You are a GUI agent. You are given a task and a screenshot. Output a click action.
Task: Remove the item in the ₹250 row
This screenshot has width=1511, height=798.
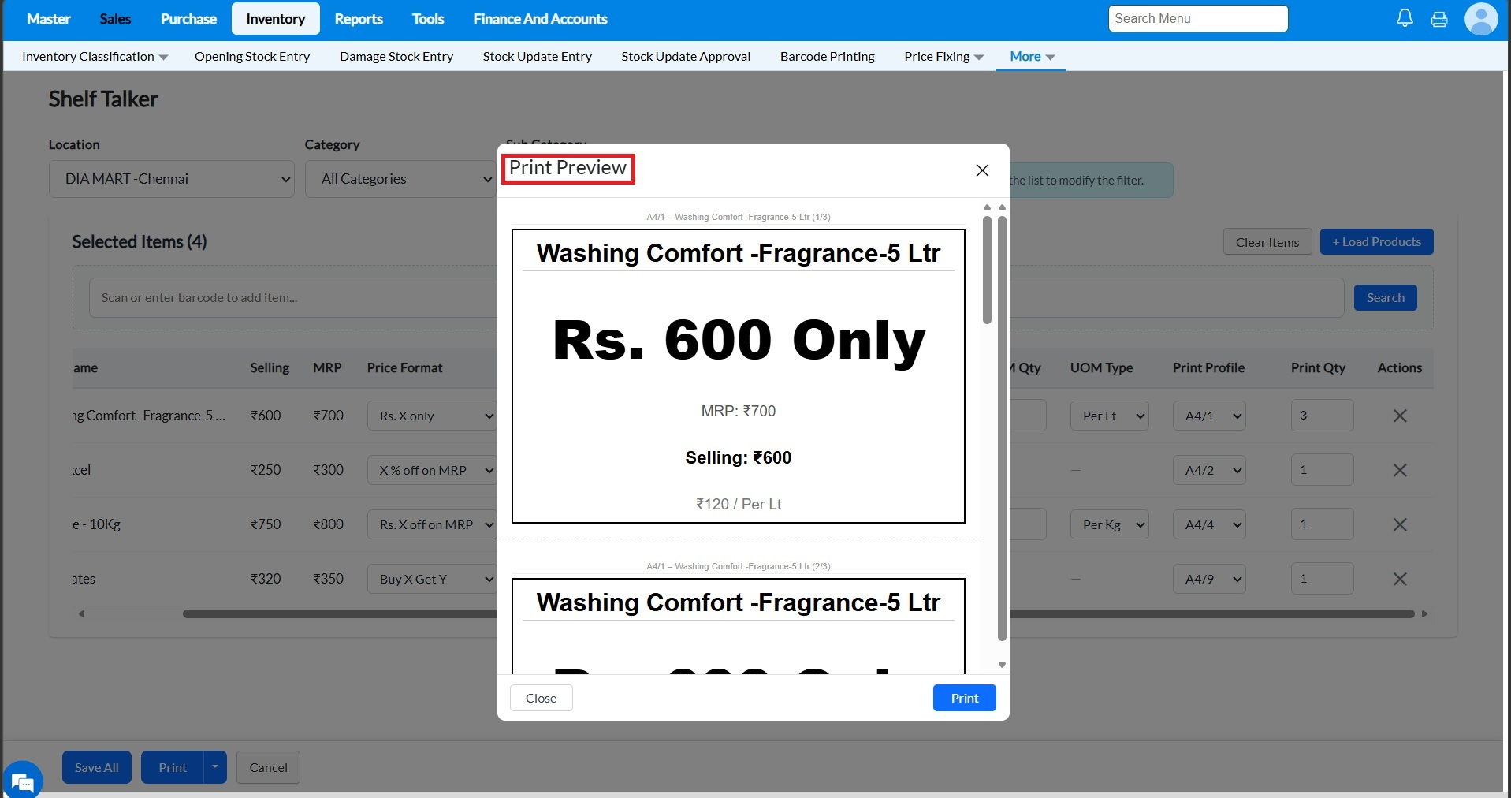tap(1400, 470)
